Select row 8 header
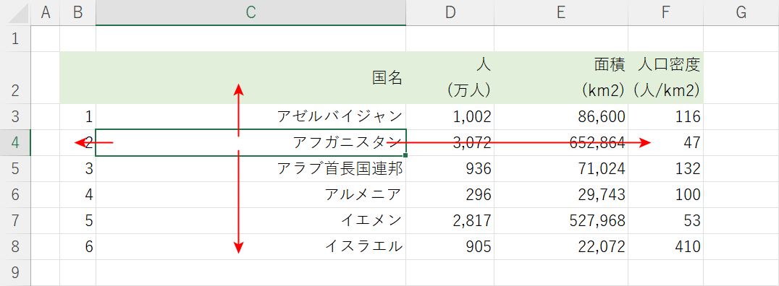 (15, 247)
